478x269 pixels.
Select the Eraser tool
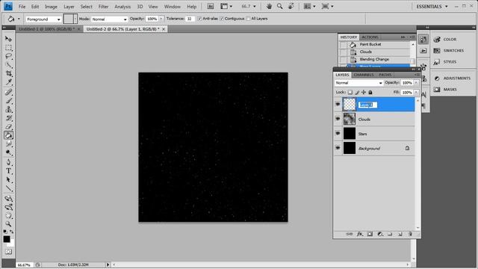(x=8, y=126)
